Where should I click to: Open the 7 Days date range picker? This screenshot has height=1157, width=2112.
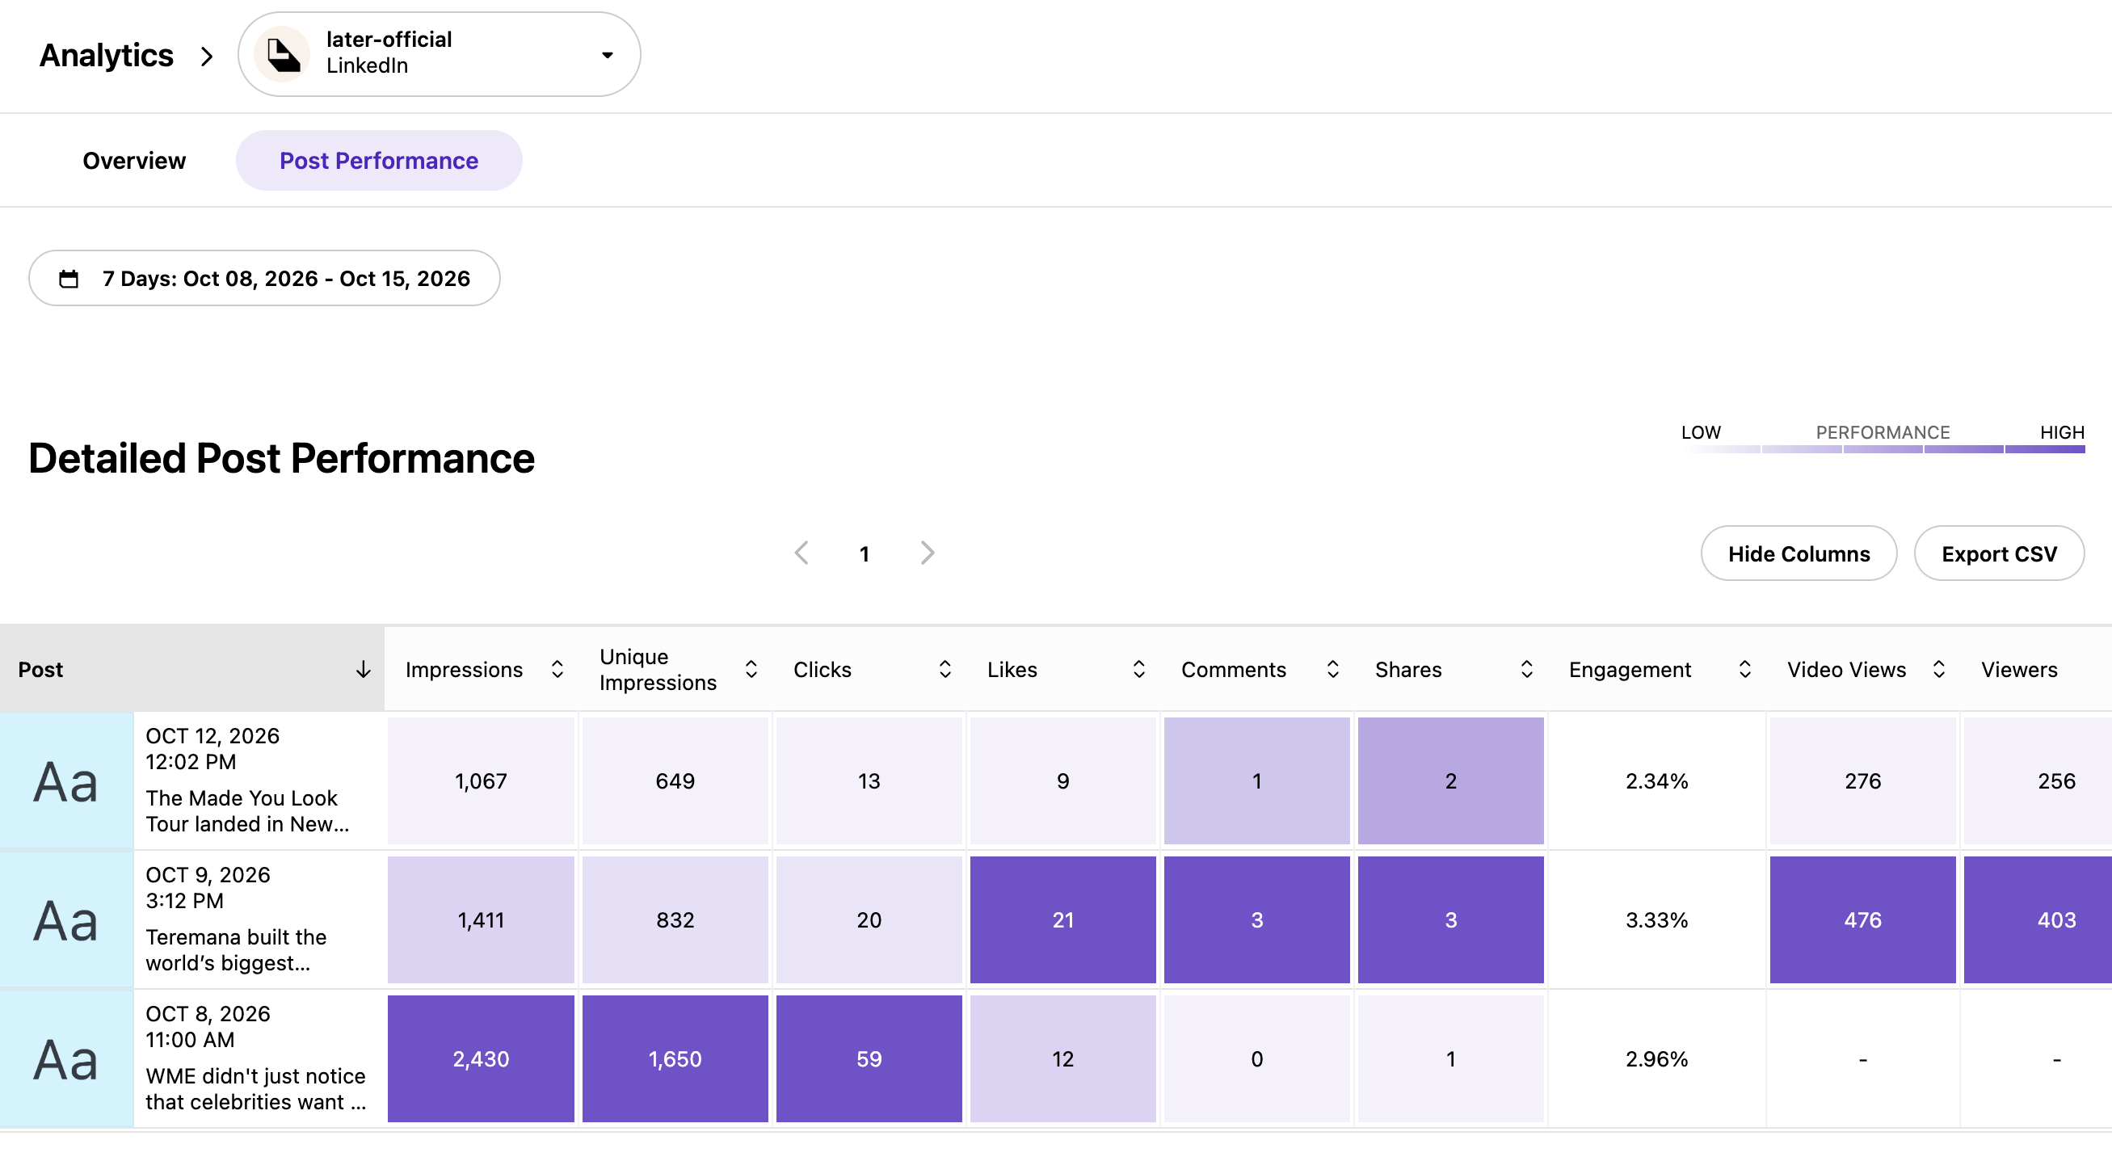(x=264, y=278)
